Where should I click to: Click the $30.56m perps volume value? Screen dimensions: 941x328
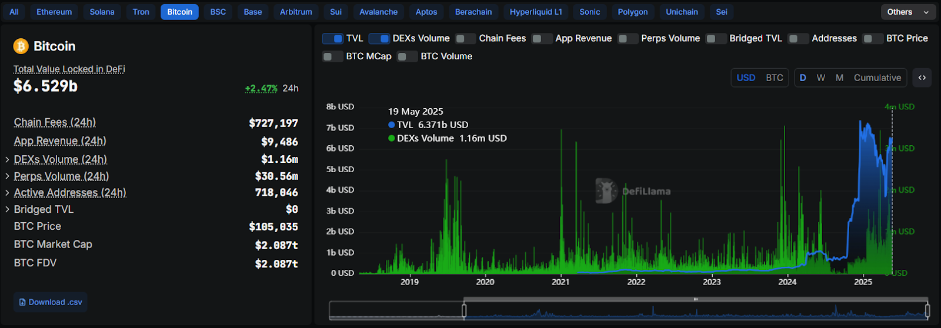click(276, 176)
